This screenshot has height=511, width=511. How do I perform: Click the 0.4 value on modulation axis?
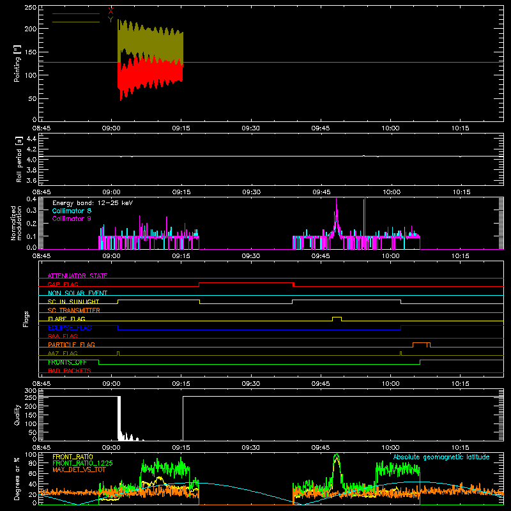click(31, 199)
